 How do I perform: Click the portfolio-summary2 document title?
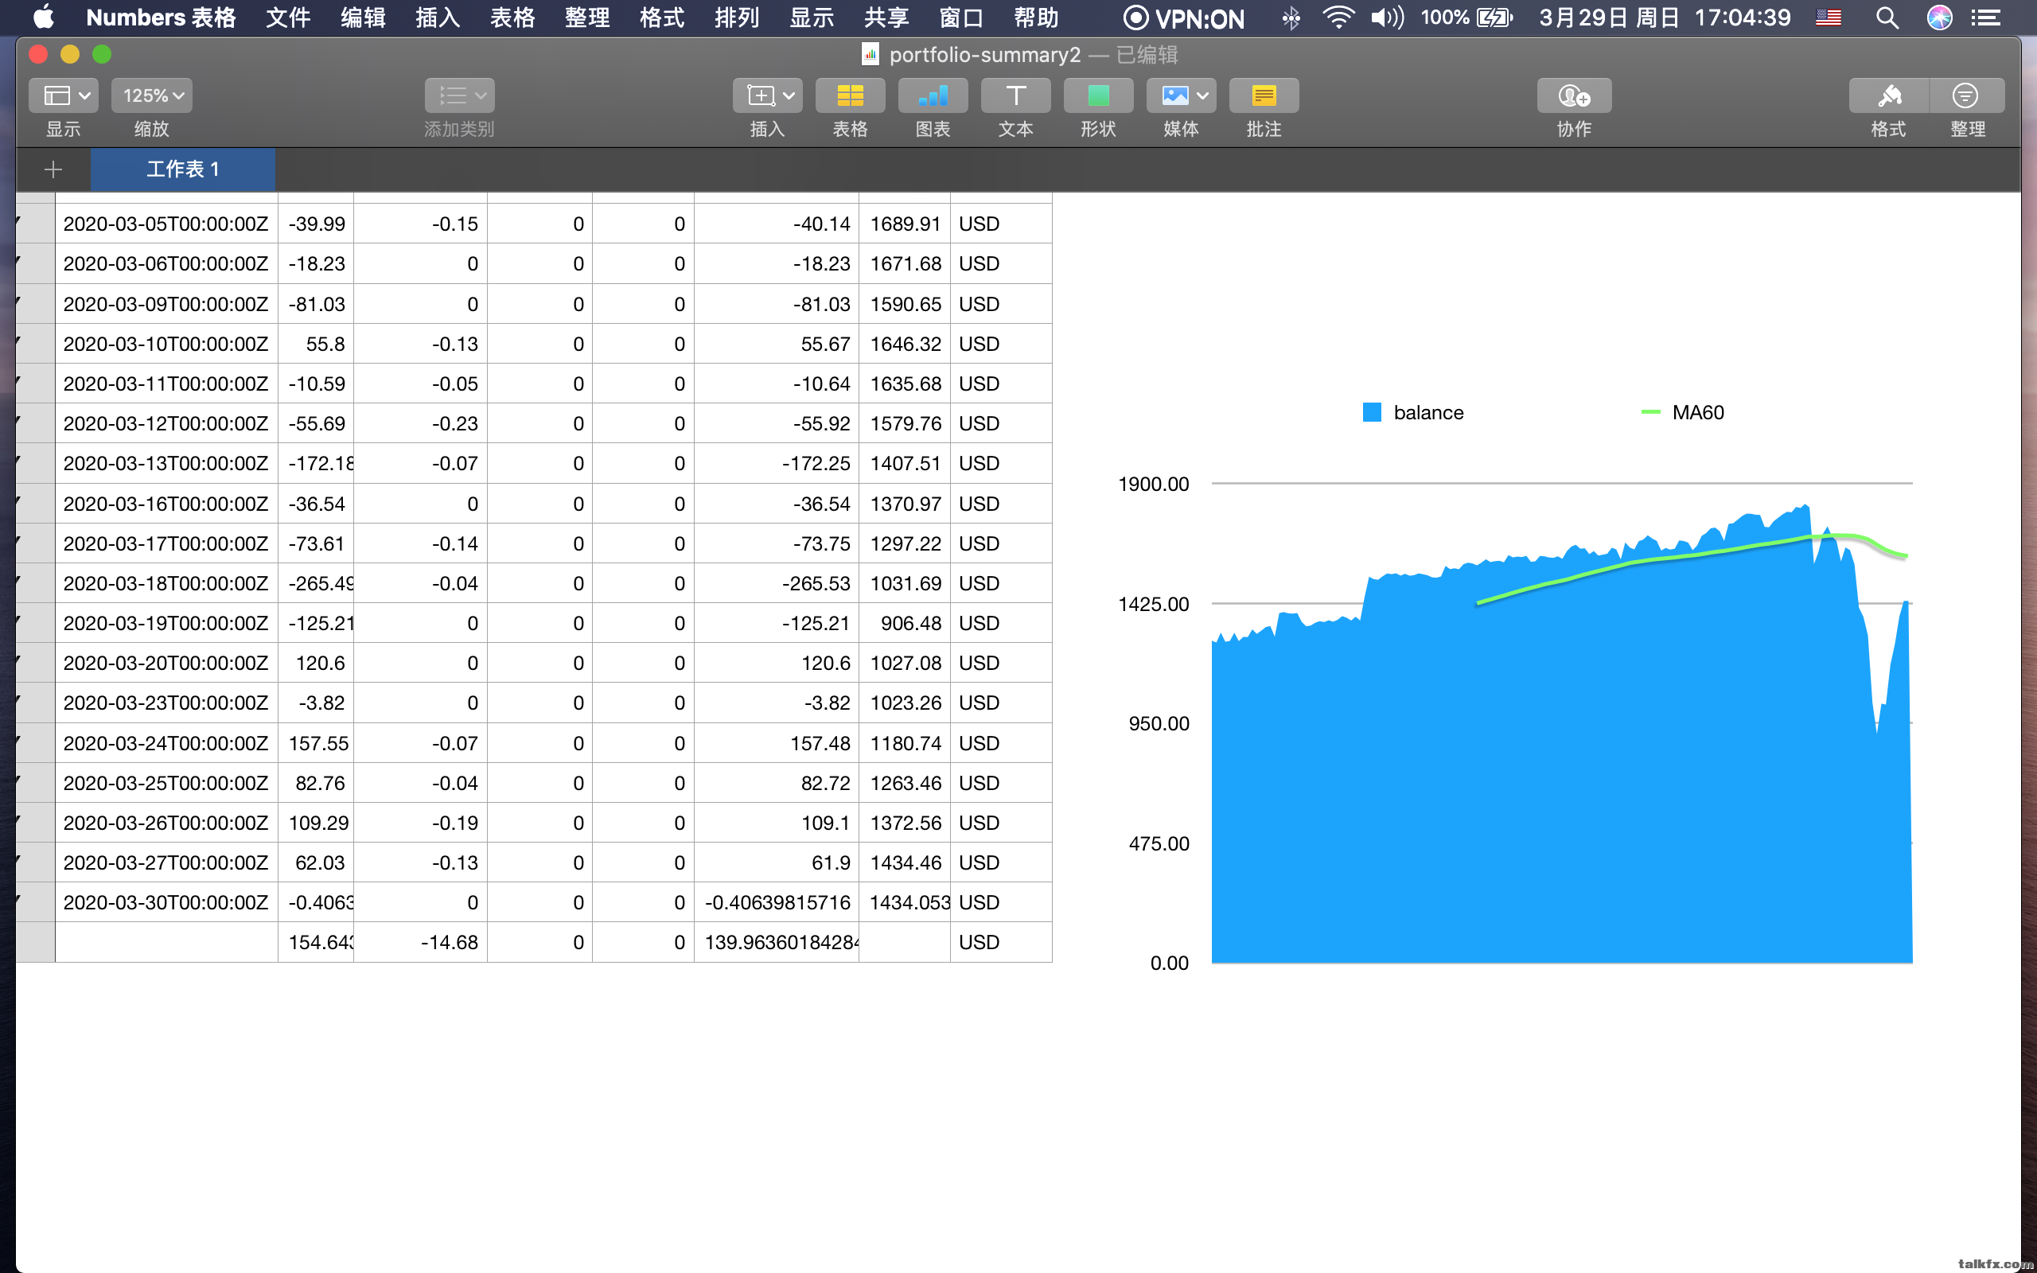pos(985,55)
